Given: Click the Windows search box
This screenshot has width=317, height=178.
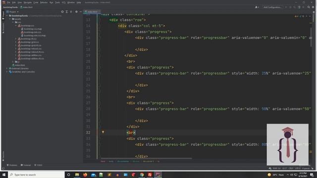Looking at the screenshot, I should point(36,175).
